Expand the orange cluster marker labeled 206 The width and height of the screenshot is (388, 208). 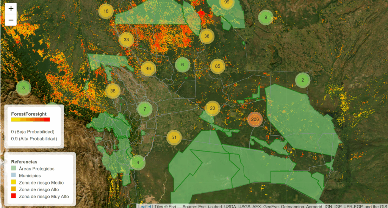(x=255, y=119)
